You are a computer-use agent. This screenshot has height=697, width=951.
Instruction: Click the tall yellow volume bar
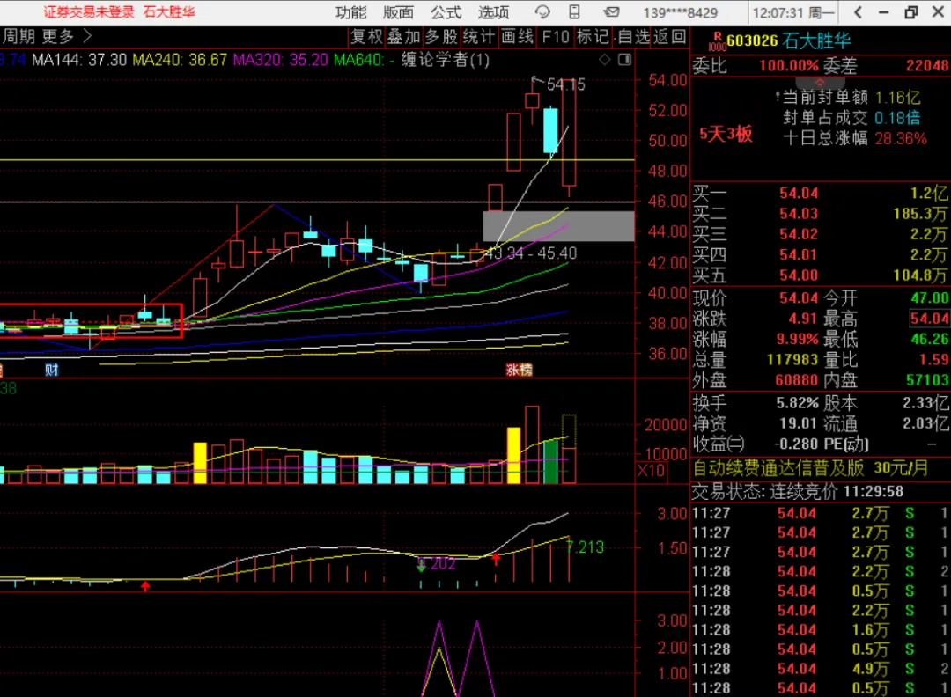point(513,455)
